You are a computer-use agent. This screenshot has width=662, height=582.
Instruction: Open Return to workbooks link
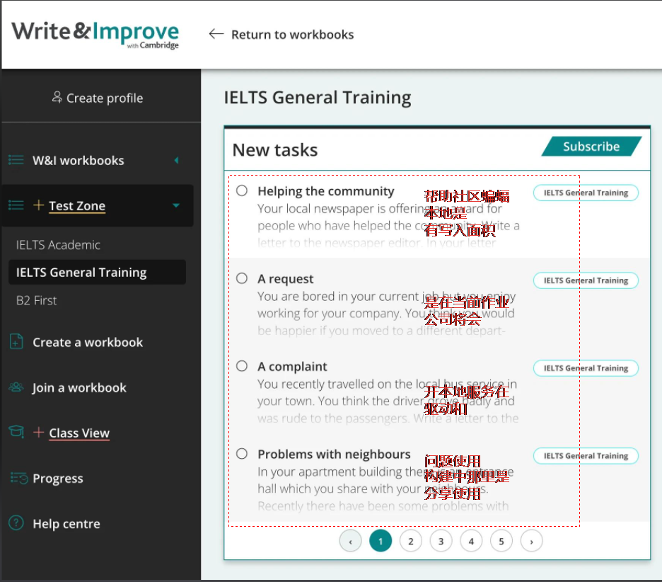(x=292, y=35)
